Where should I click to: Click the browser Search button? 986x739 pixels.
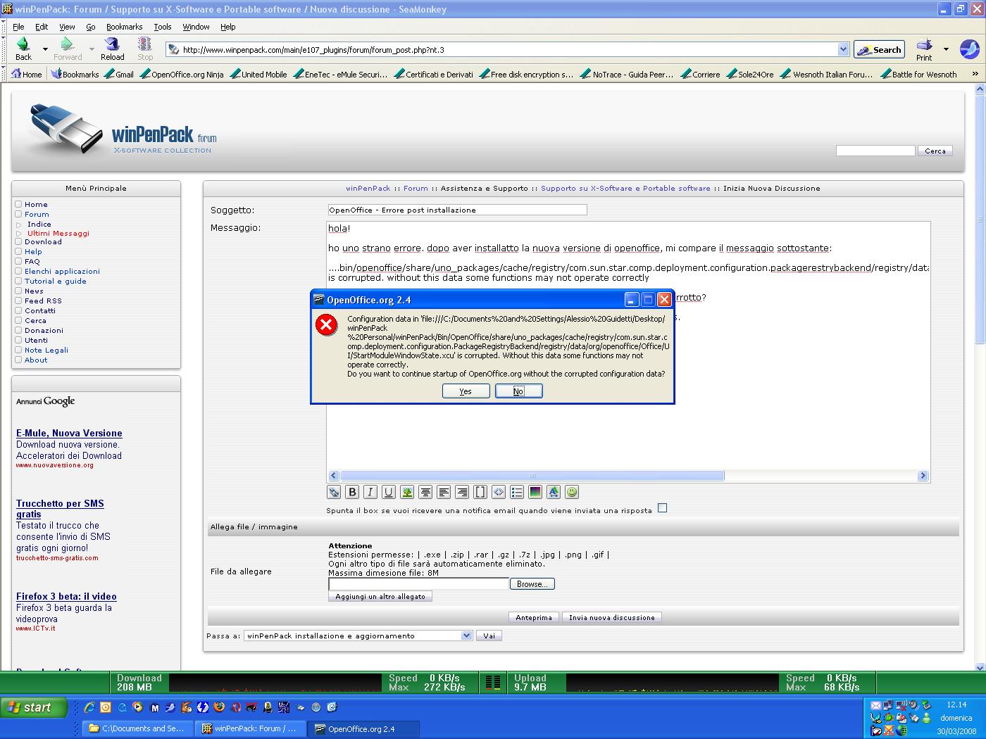[x=879, y=49]
